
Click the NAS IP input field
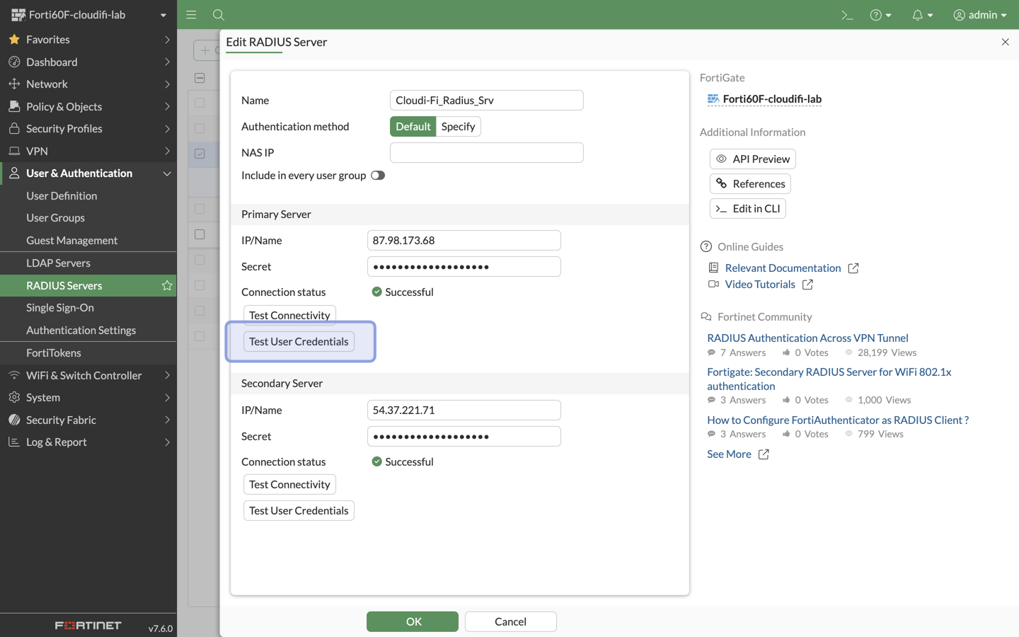click(x=486, y=152)
